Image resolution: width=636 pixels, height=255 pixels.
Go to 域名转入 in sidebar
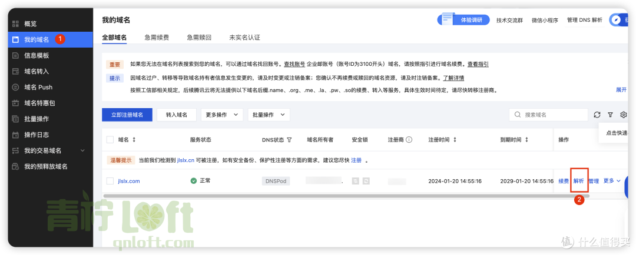point(37,71)
